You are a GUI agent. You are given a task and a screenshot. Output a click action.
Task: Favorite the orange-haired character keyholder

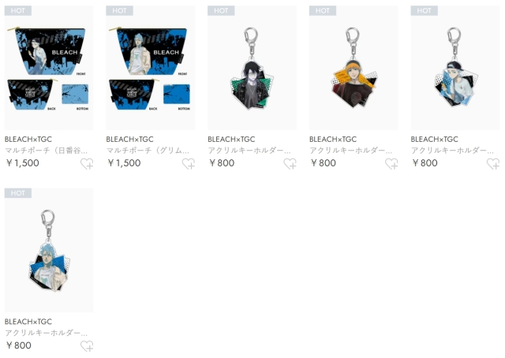tap(391, 164)
